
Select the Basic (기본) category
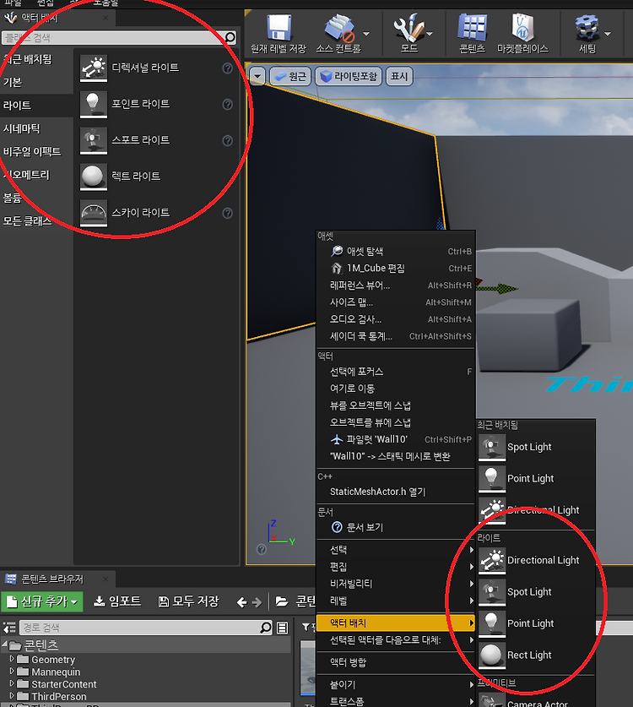coord(36,82)
